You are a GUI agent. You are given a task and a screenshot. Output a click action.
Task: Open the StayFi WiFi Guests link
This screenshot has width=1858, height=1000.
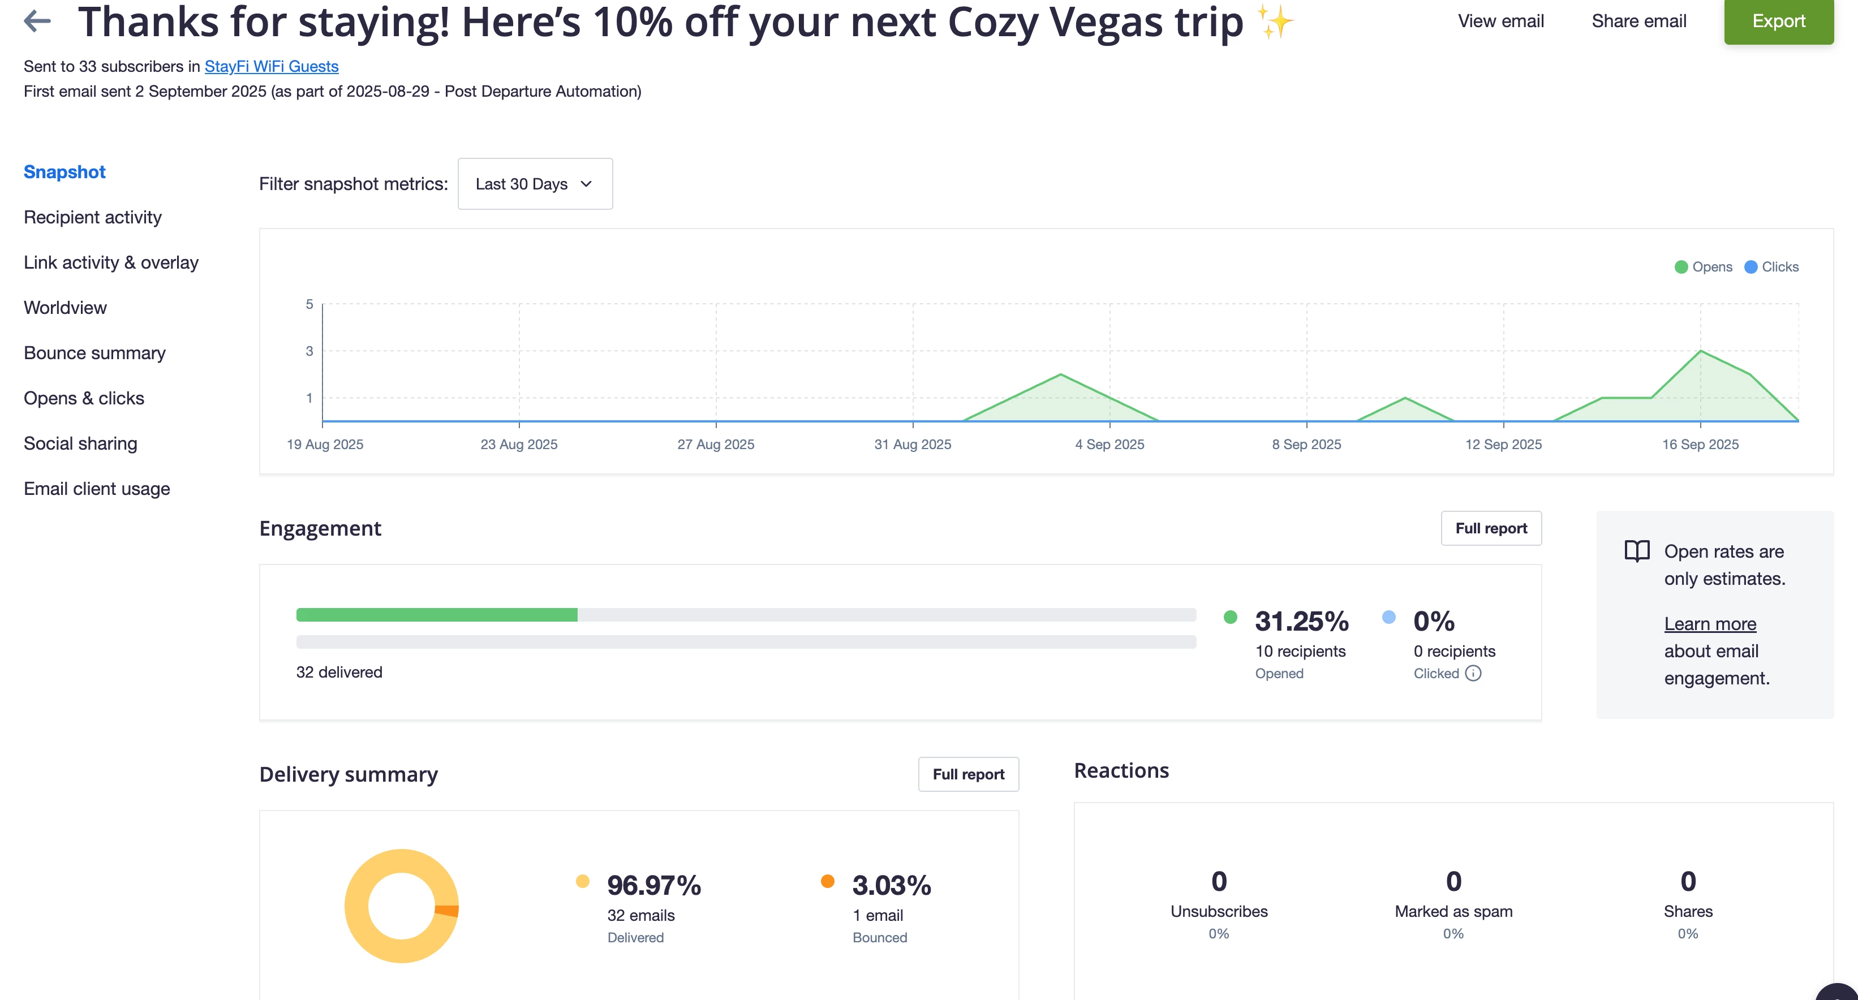pyautogui.click(x=271, y=66)
